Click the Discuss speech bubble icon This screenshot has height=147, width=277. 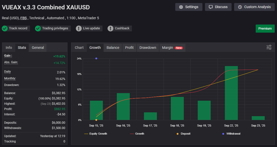(211, 7)
